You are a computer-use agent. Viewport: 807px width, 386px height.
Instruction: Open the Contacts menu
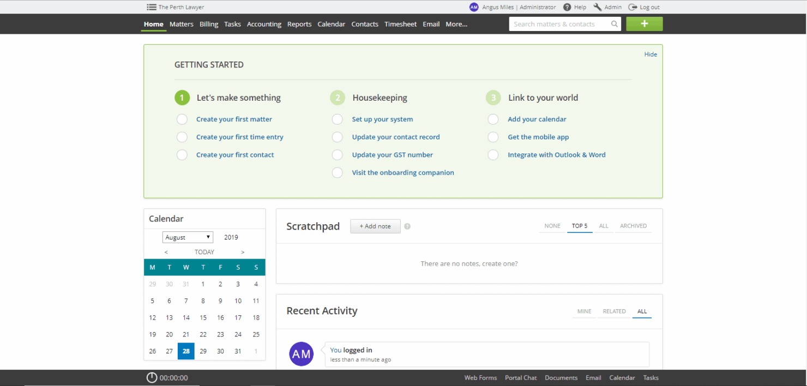point(365,24)
